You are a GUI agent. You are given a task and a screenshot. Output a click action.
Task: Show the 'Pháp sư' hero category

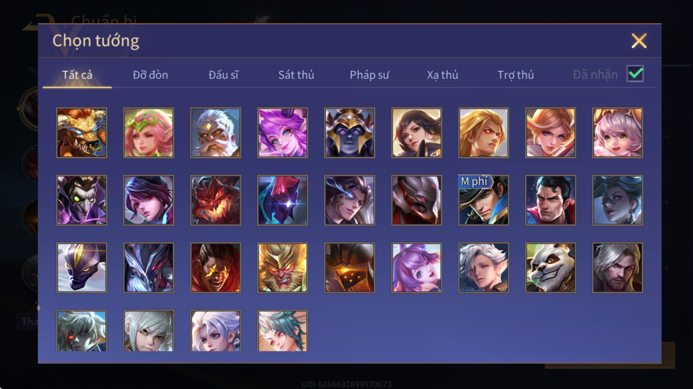click(369, 75)
